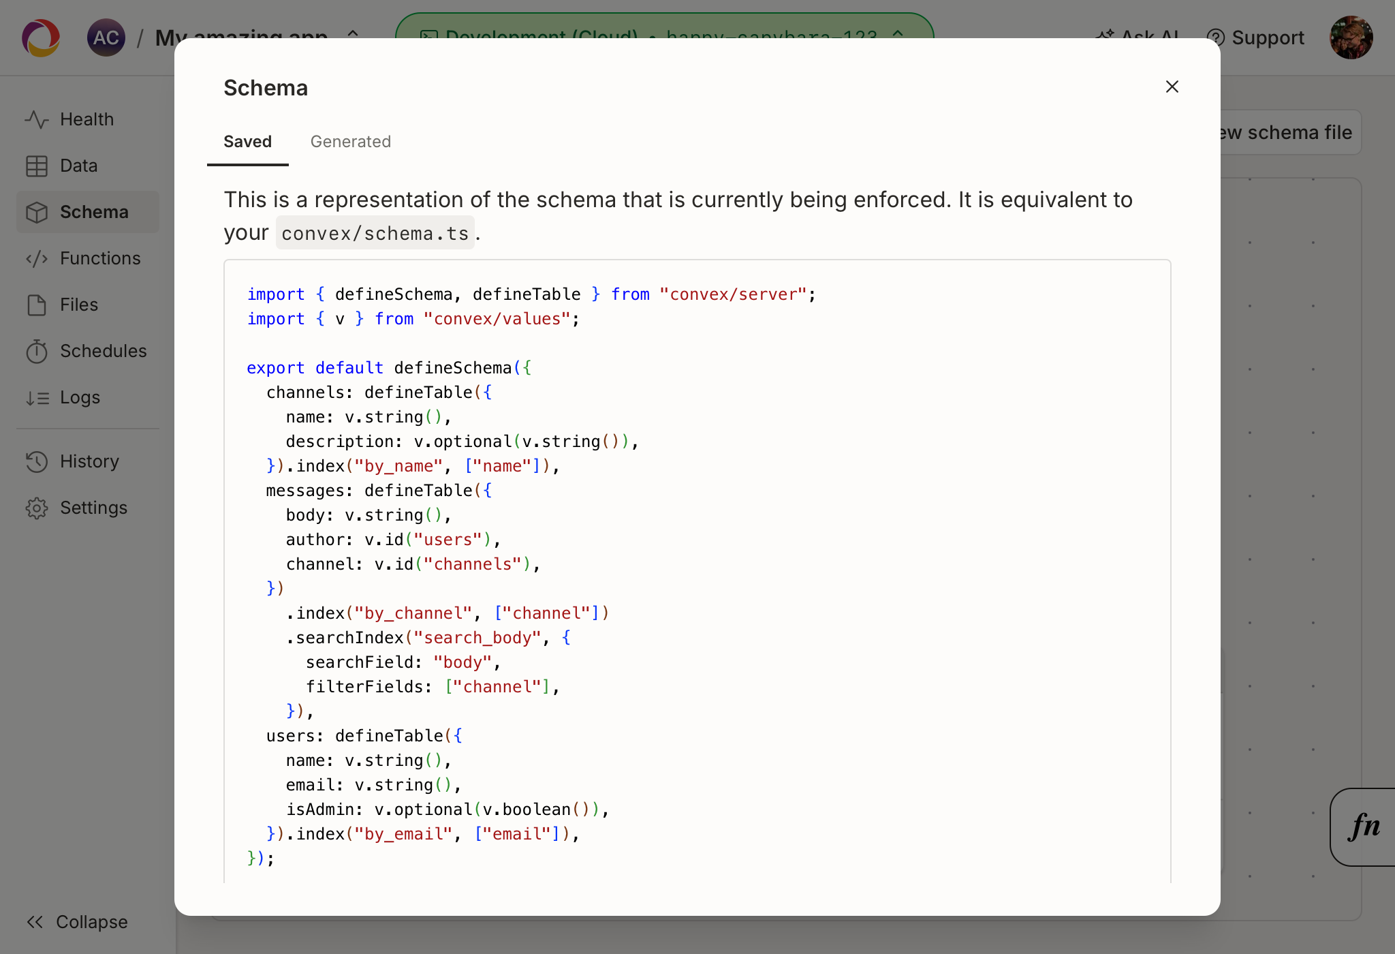Click the Collapse double-chevron icon
The height and width of the screenshot is (954, 1395).
[x=35, y=922]
